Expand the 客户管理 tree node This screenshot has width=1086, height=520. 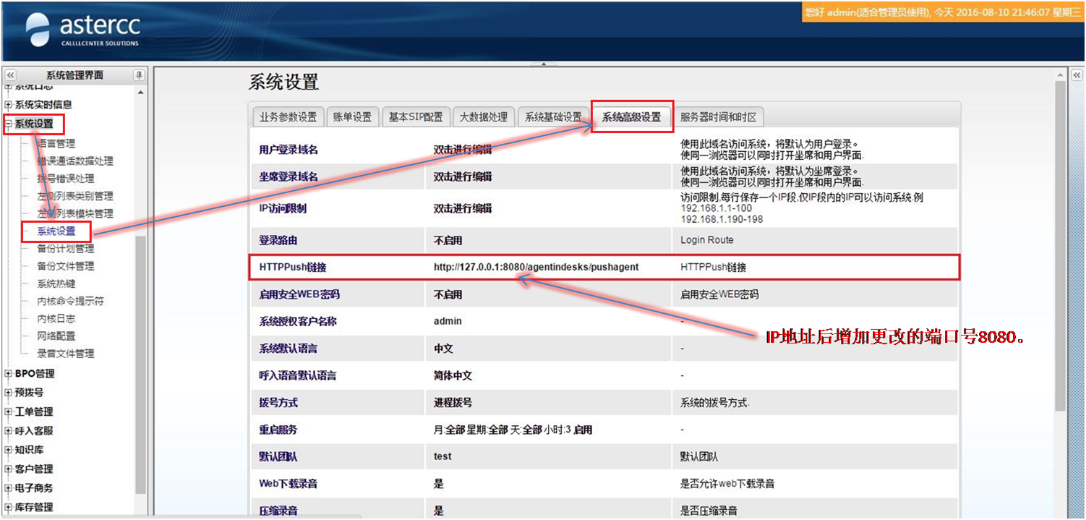9,469
